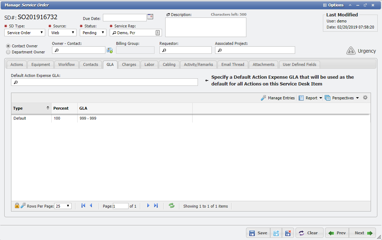Switch to the Charges tab

tap(129, 64)
